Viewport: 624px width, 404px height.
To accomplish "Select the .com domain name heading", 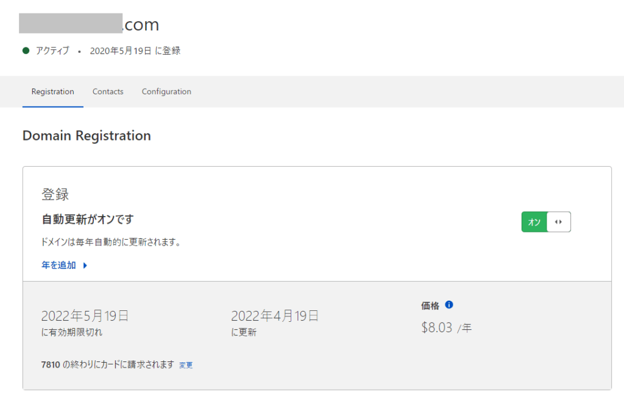I will coord(89,24).
